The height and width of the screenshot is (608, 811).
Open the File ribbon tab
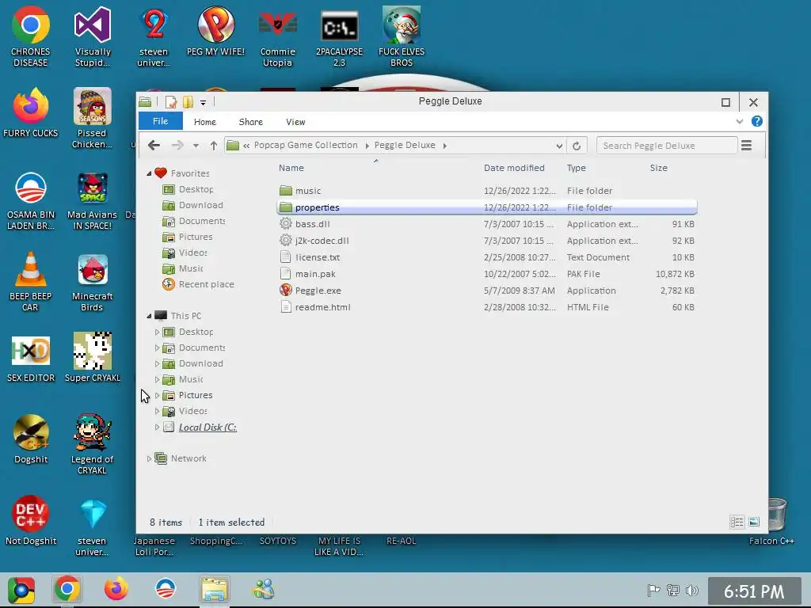160,121
